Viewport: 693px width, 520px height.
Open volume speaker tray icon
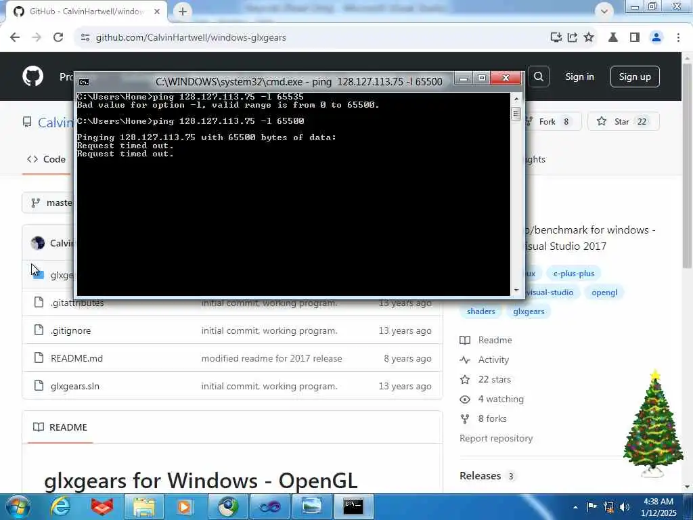pyautogui.click(x=624, y=507)
